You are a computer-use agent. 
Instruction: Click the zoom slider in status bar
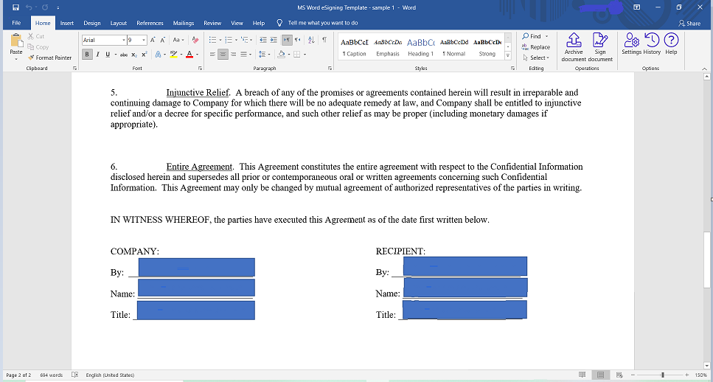[x=663, y=375]
